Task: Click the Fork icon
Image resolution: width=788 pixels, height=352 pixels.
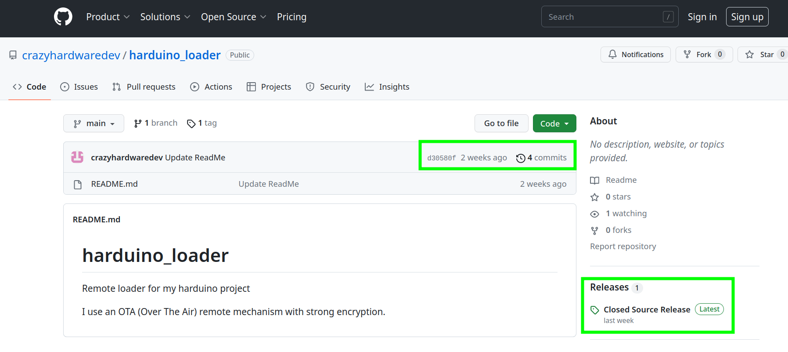Action: tap(687, 54)
